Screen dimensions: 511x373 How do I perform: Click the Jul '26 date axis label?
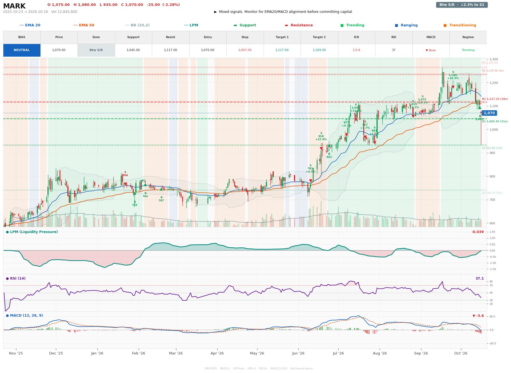click(x=338, y=353)
